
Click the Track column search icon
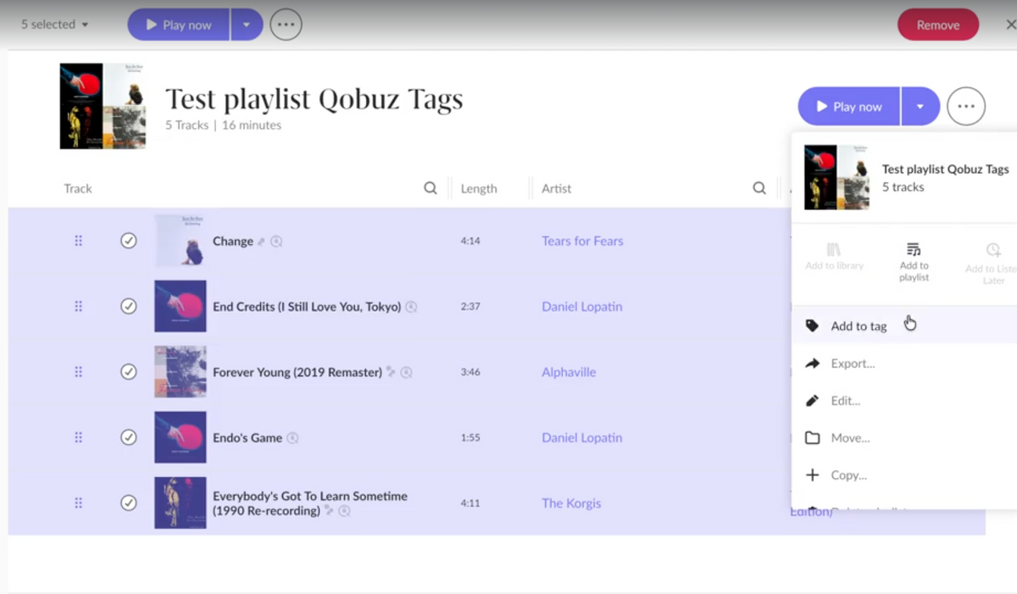[x=431, y=188]
